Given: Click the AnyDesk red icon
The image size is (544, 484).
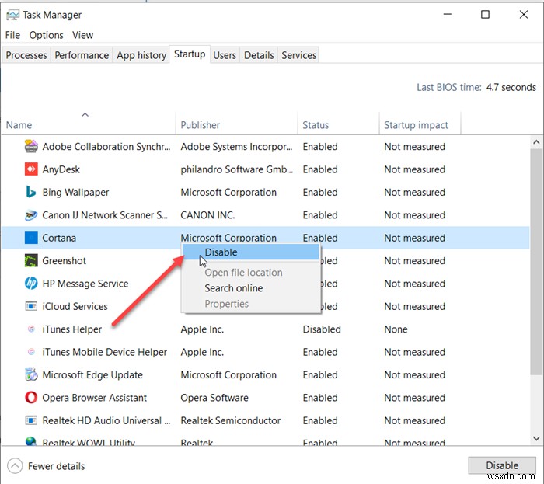Looking at the screenshot, I should (x=31, y=169).
